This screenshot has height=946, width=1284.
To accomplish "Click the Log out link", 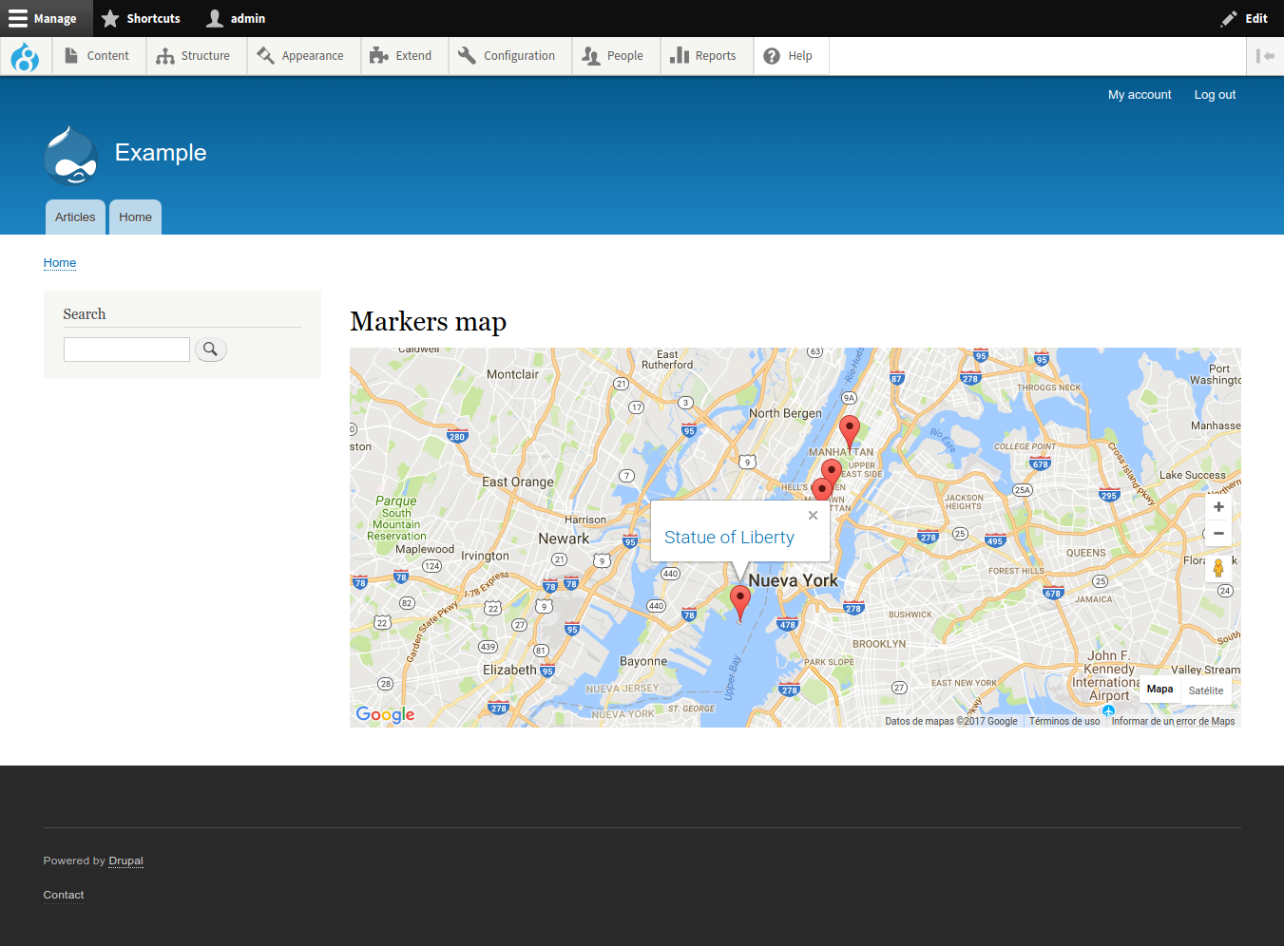I will click(x=1214, y=95).
